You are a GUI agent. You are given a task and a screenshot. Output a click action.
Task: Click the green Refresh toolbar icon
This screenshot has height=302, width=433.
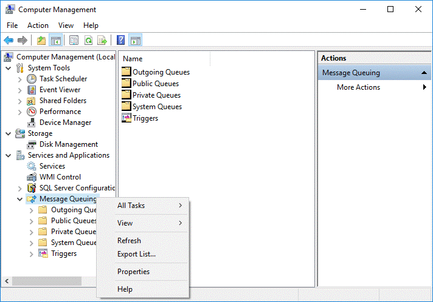pos(88,41)
